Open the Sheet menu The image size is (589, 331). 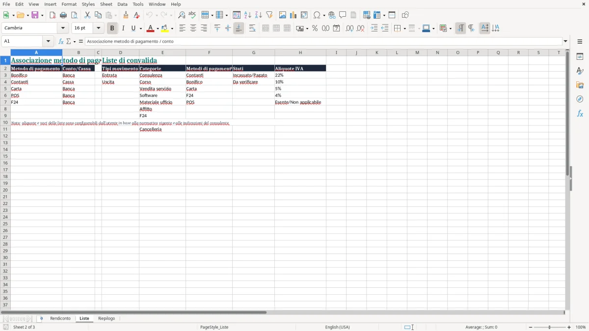(x=106, y=4)
